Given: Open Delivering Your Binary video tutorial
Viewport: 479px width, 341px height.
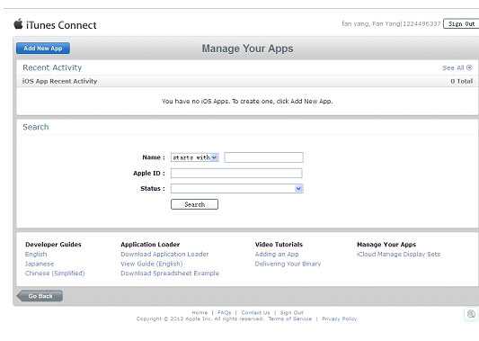Looking at the screenshot, I should (288, 264).
